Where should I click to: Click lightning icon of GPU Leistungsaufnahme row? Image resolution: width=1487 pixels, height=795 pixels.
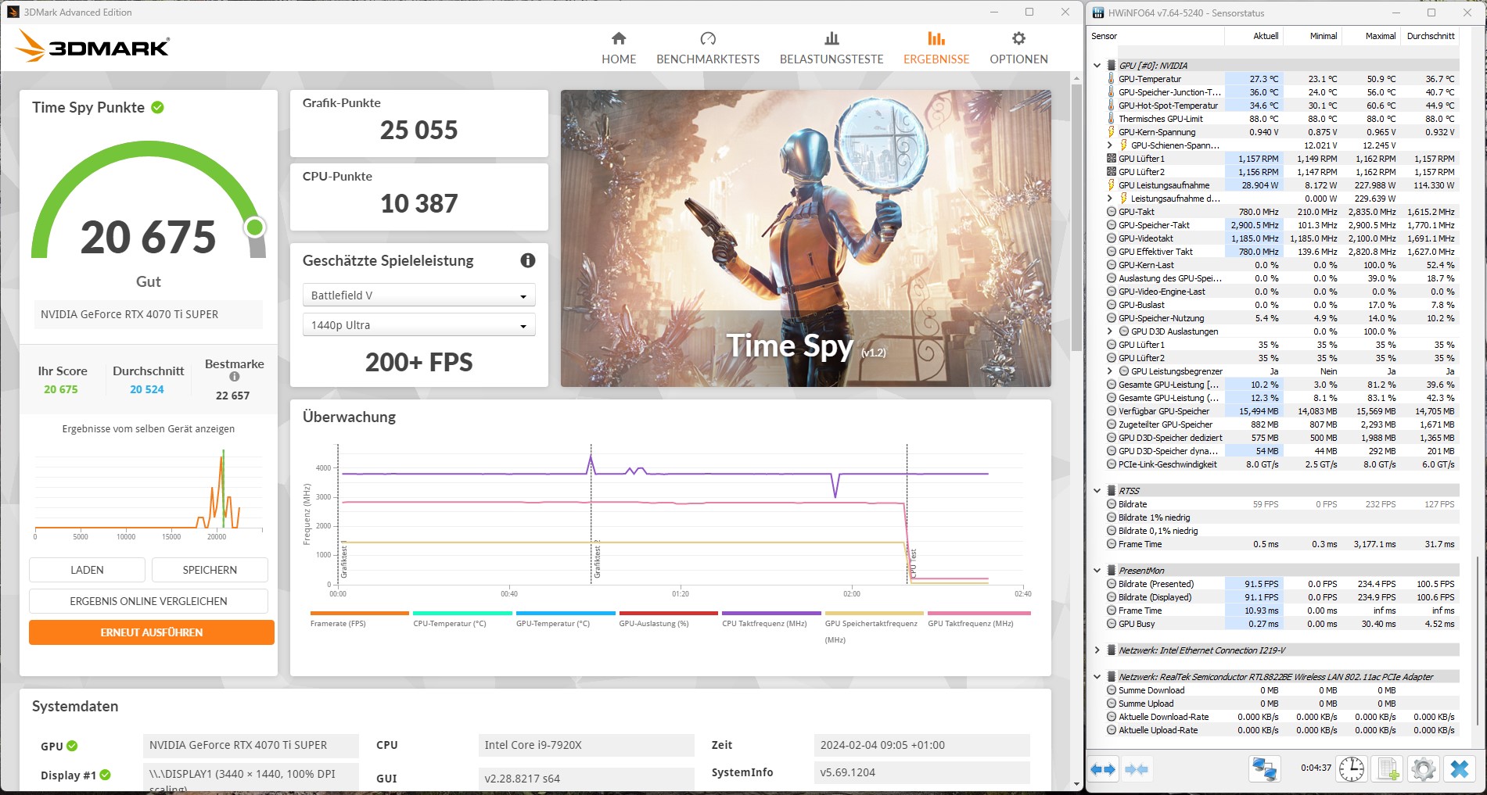point(1111,185)
